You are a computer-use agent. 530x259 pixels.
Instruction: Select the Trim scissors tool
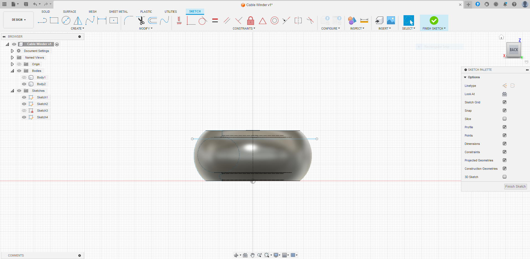click(x=141, y=20)
